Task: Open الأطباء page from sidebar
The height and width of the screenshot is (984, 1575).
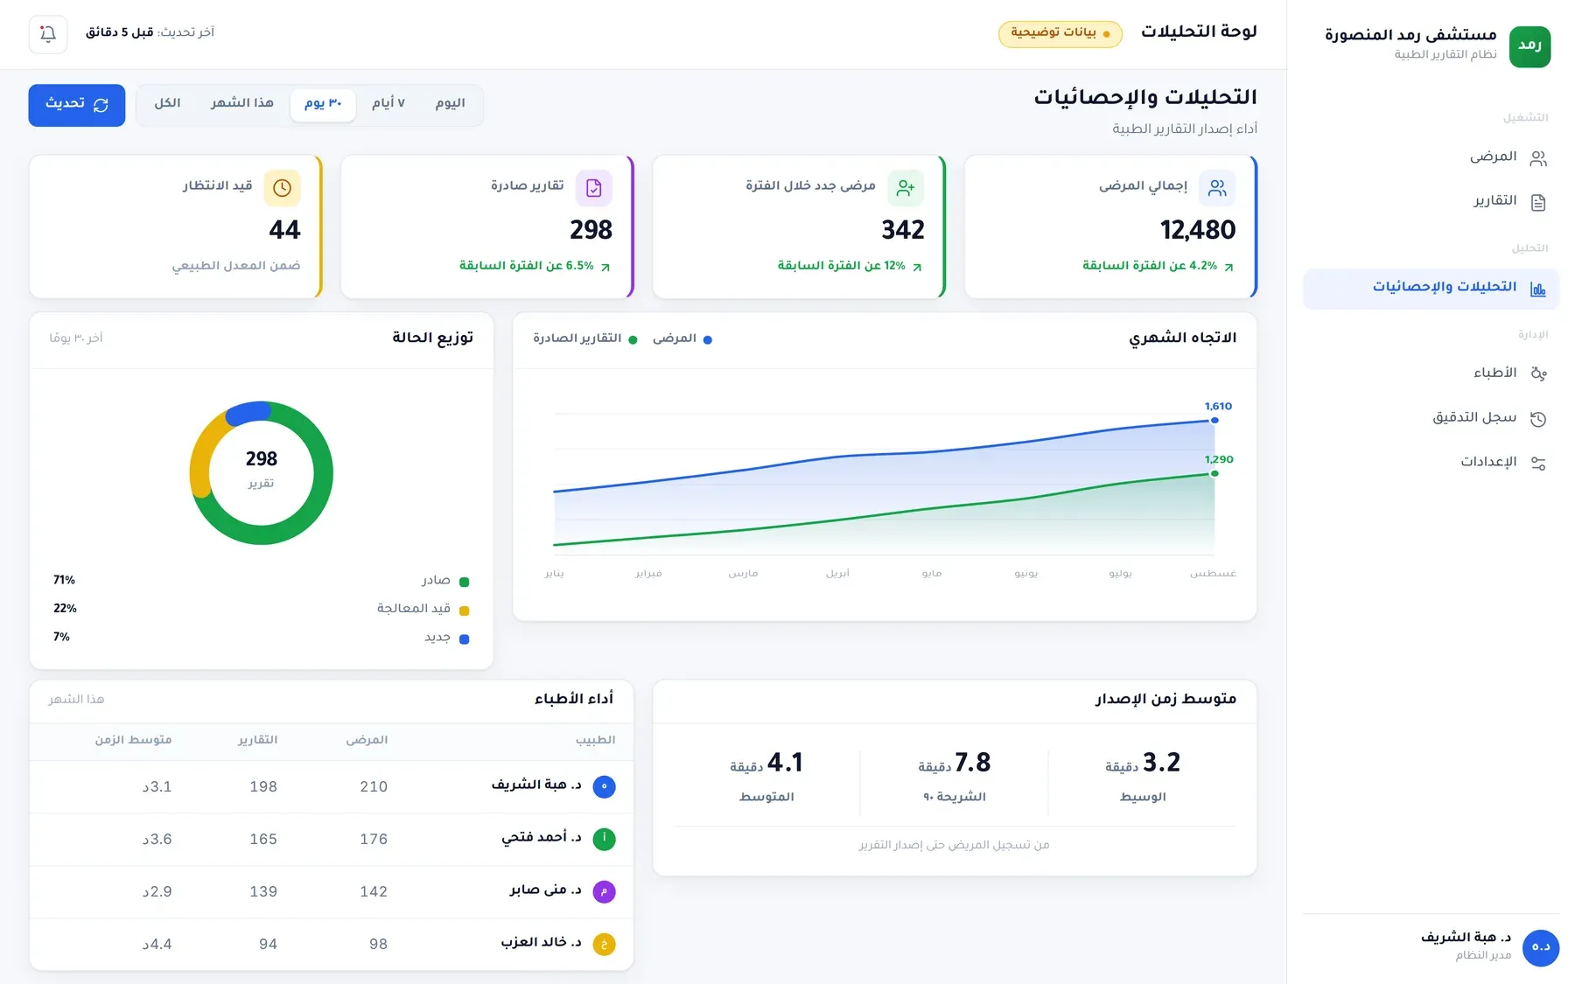Action: (x=1431, y=373)
